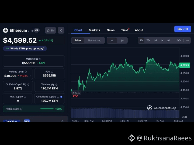
Task: Click the 27 Aug date axis label
Action: [160, 121]
